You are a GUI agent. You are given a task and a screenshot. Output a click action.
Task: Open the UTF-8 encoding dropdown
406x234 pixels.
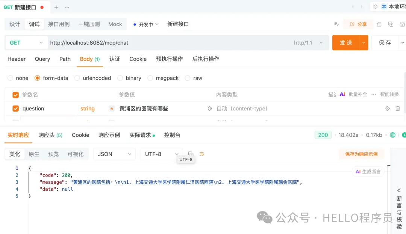tap(162, 154)
